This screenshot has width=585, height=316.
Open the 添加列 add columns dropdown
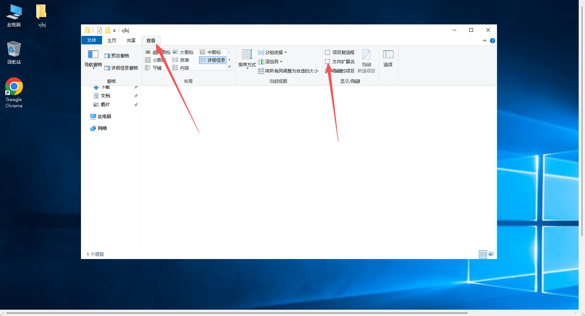[270, 62]
